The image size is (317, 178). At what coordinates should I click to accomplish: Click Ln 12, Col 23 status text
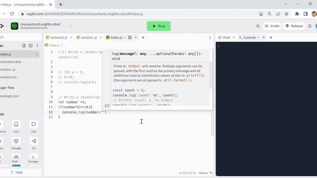187,173
